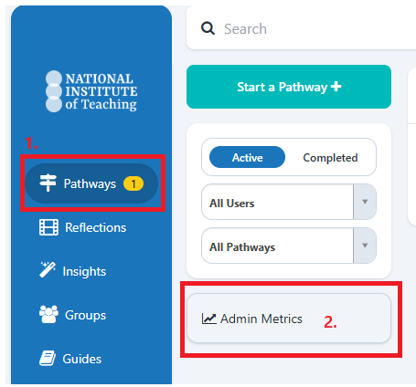
Task: Click the Groups people icon
Action: tap(48, 314)
